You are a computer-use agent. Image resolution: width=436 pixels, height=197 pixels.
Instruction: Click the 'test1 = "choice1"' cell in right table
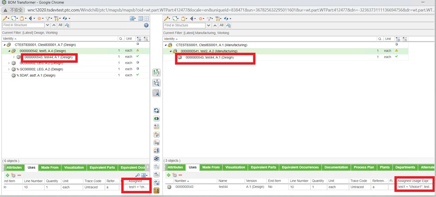pos(415,187)
